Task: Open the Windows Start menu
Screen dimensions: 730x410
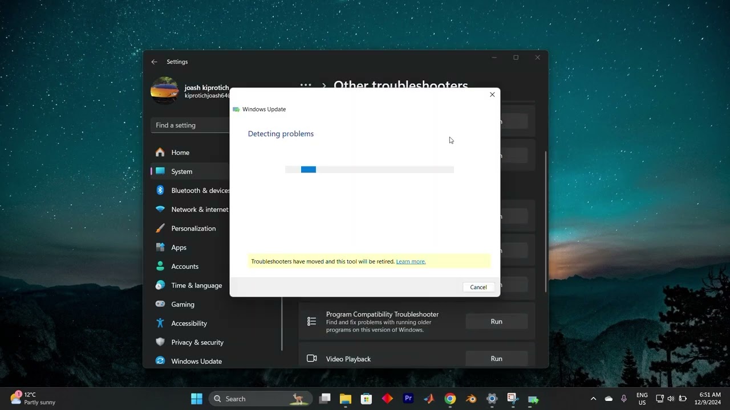Action: pos(196,399)
